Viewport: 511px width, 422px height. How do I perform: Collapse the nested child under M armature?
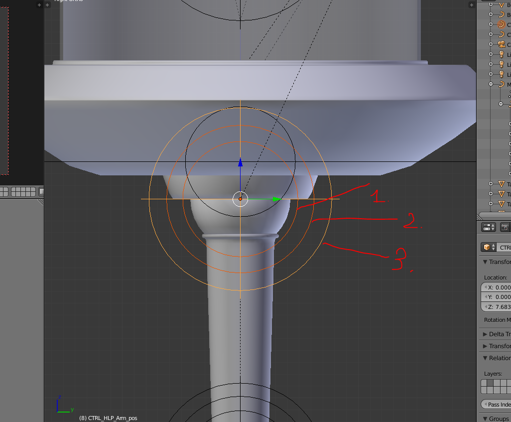coord(501,104)
